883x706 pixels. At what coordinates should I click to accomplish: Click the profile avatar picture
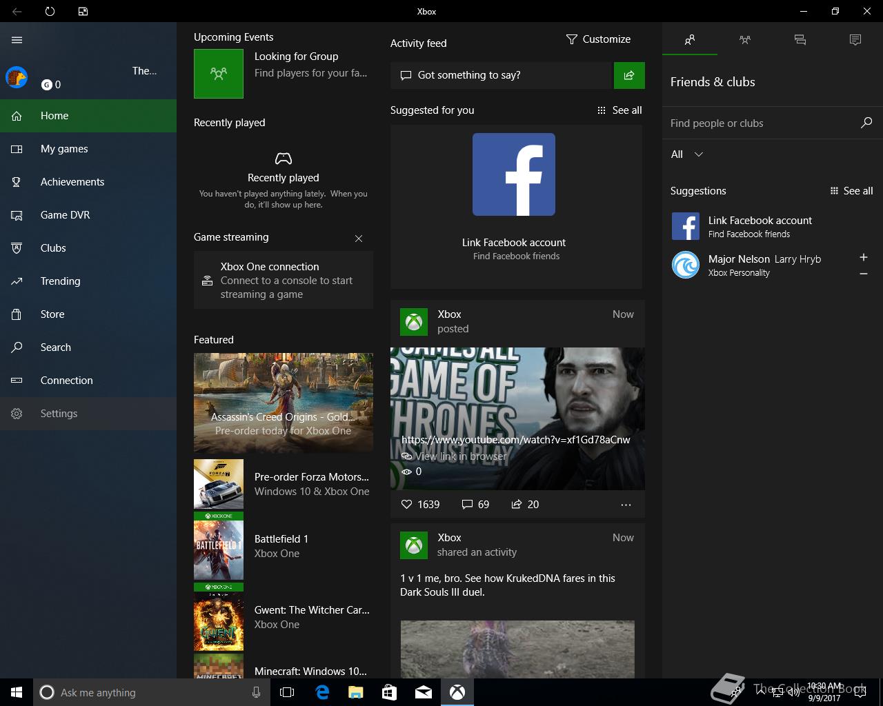(17, 77)
